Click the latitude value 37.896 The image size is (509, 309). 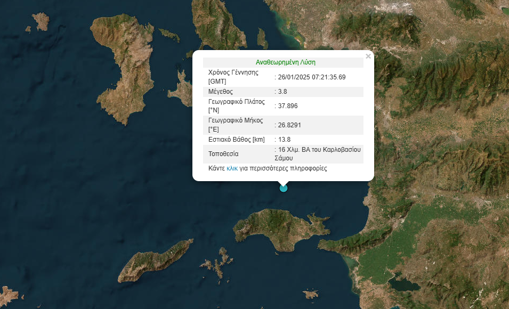click(x=288, y=106)
